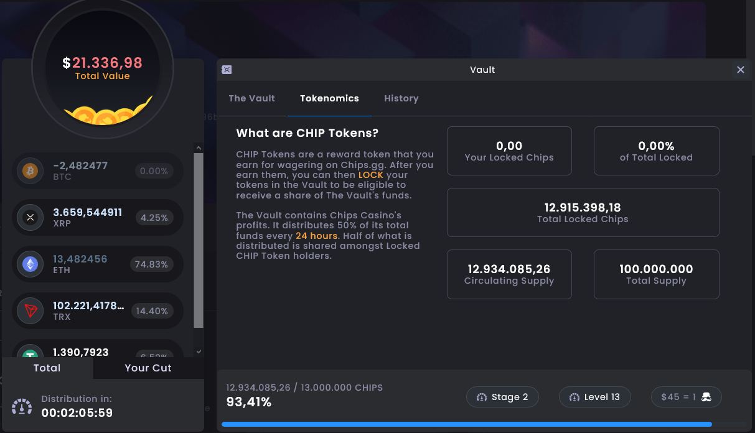Click the Tether coin icon
Screen dimensions: 755x433
tap(30, 352)
